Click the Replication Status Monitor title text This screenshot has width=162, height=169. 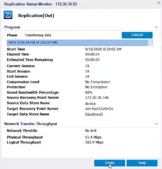pyautogui.click(x=40, y=4)
